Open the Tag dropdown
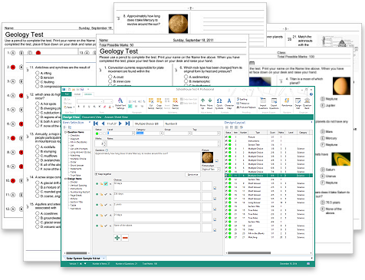This screenshot has width=365, height=280. [219, 133]
